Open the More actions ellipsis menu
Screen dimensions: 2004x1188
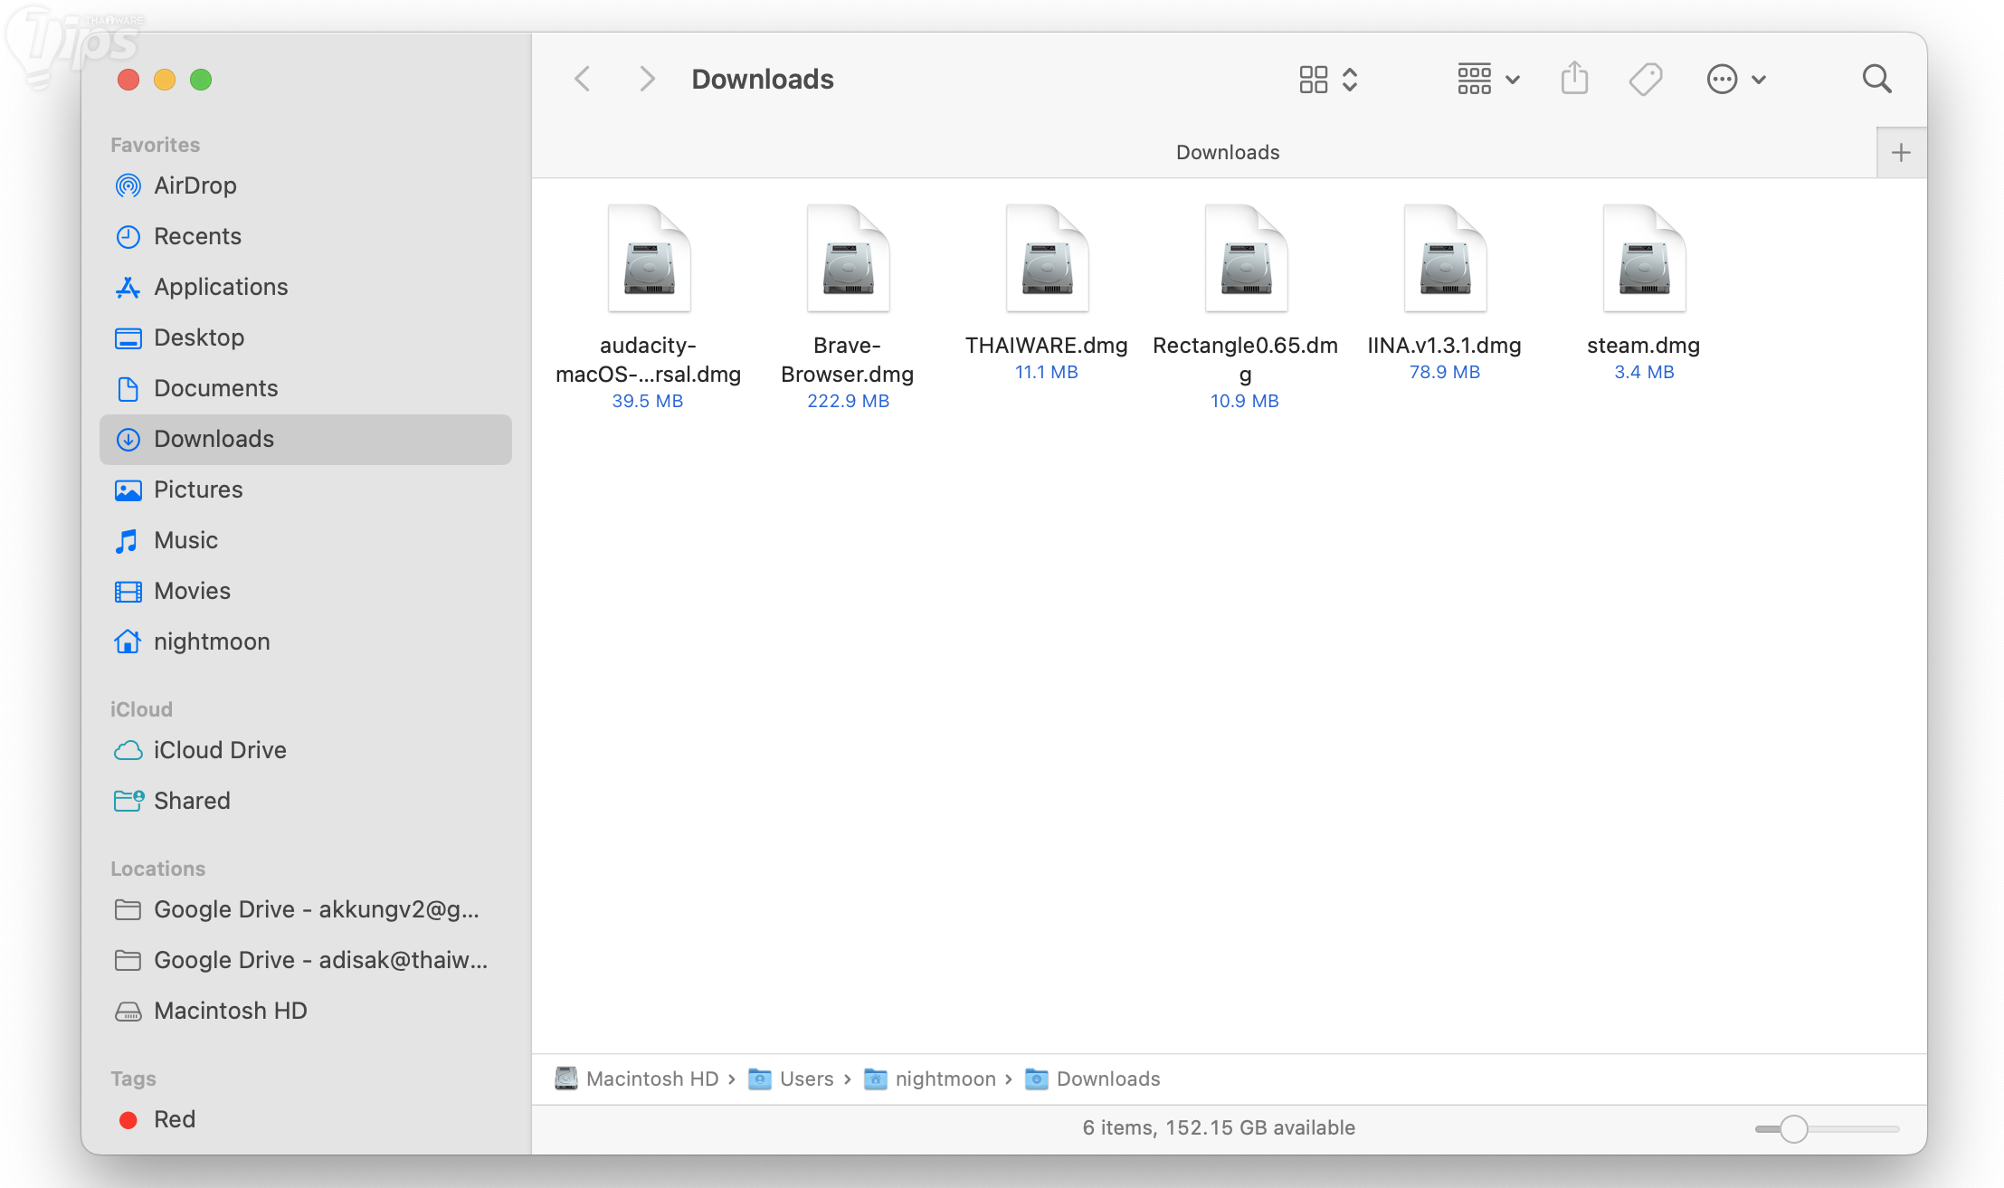click(x=1735, y=79)
